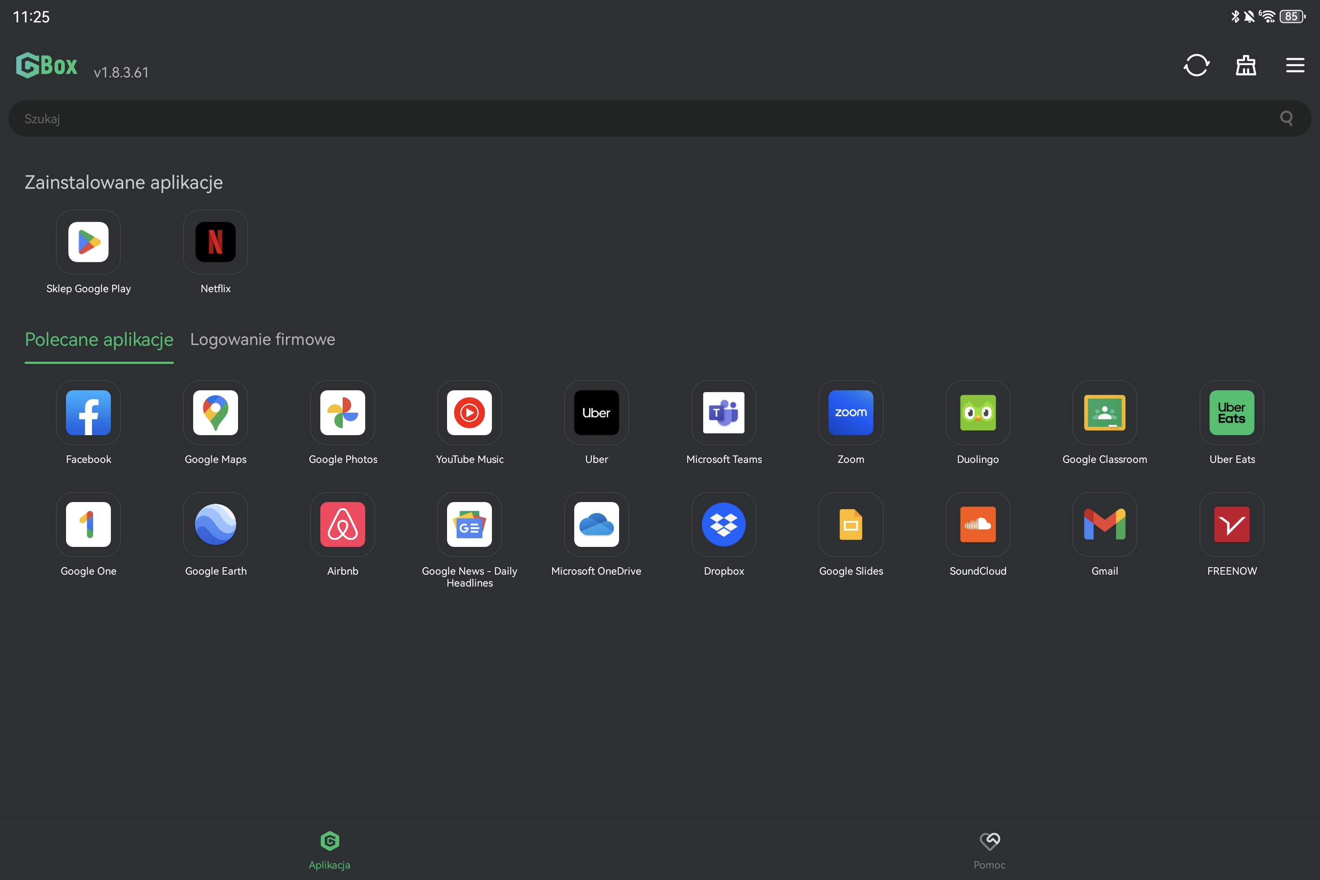Focus the Szukaj search field
The image size is (1320, 880).
(x=660, y=118)
